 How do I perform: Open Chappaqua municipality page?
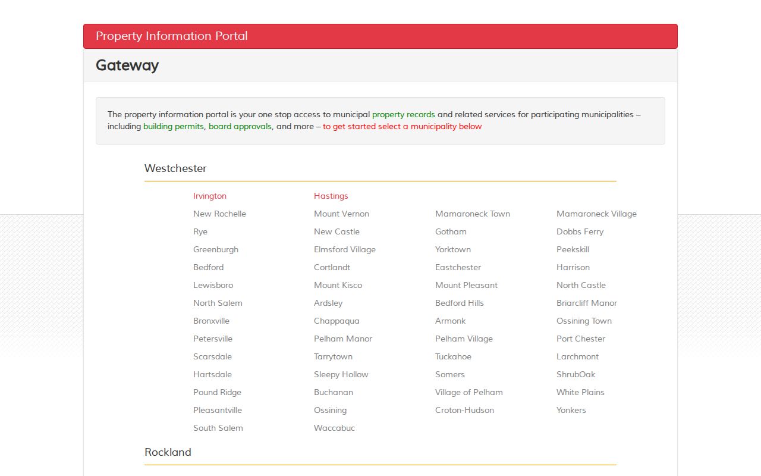[337, 321]
